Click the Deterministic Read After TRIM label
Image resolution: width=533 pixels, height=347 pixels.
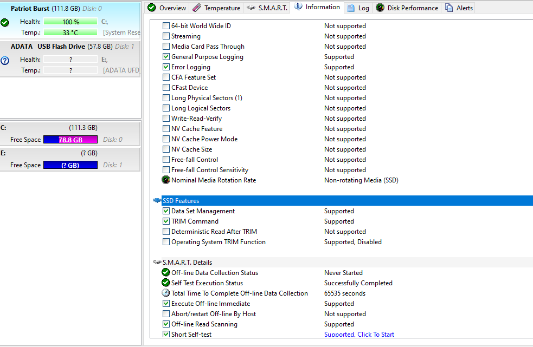[x=214, y=232]
